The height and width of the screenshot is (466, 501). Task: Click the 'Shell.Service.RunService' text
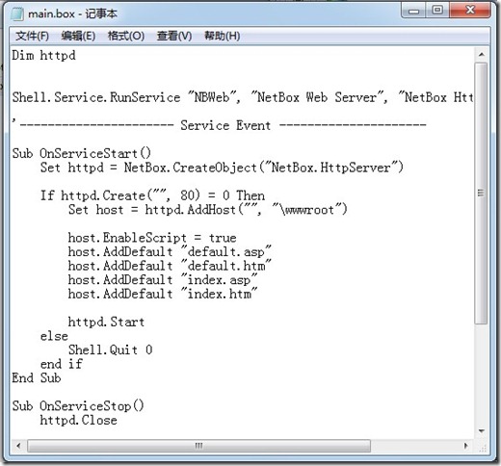pos(96,97)
